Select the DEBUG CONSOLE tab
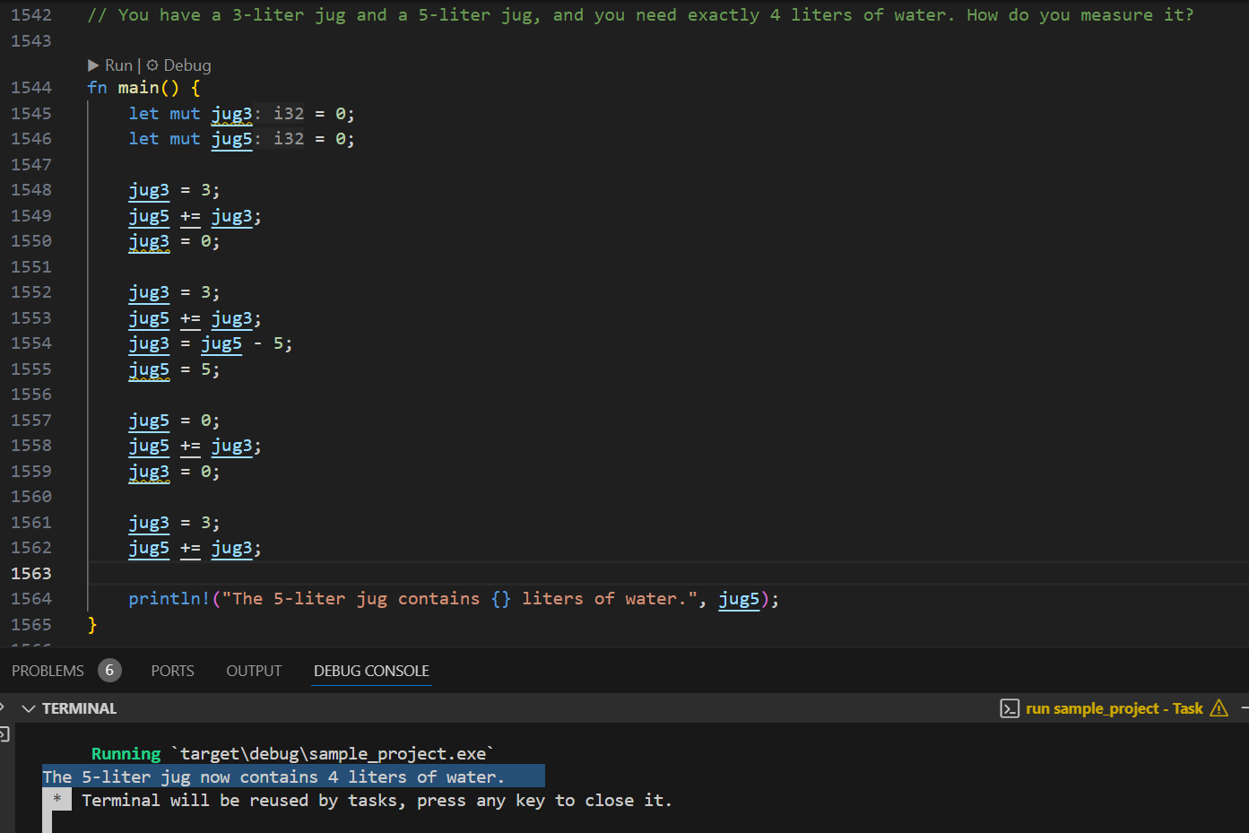Screen dimensions: 1249x833 (371, 671)
